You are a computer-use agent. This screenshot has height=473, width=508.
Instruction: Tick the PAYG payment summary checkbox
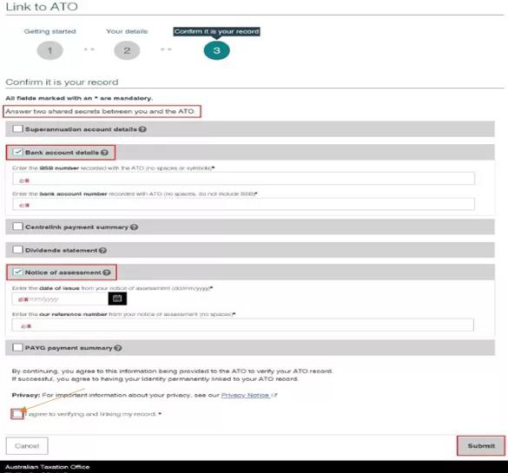point(17,347)
